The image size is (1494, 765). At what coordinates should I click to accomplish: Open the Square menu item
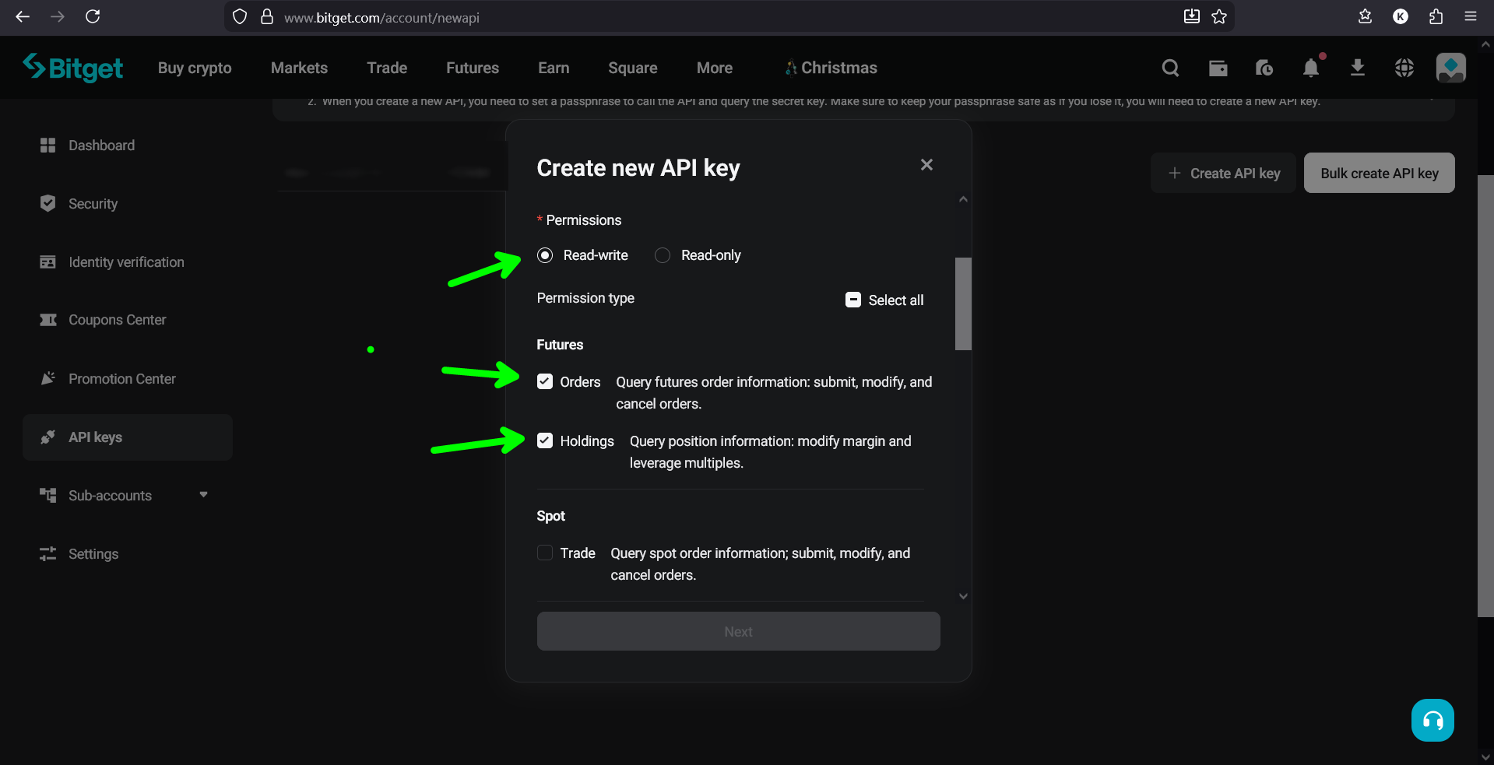(x=633, y=68)
